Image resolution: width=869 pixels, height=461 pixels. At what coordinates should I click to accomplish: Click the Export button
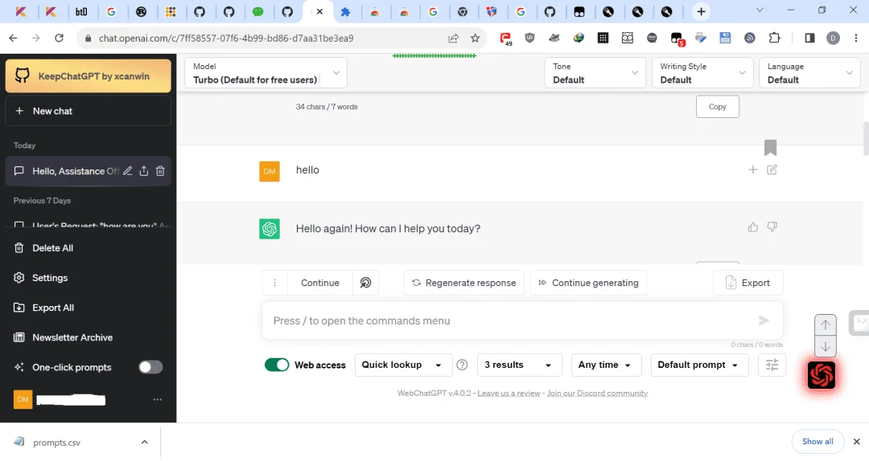(x=748, y=283)
